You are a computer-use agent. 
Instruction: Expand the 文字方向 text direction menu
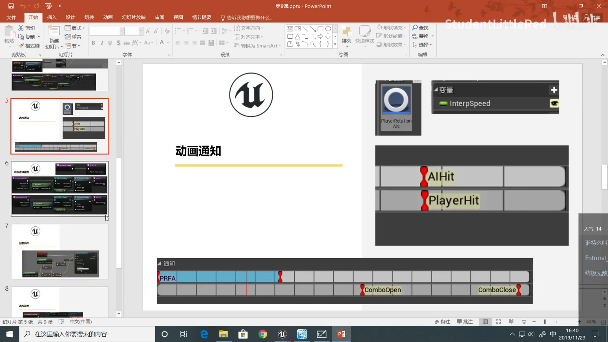249,28
